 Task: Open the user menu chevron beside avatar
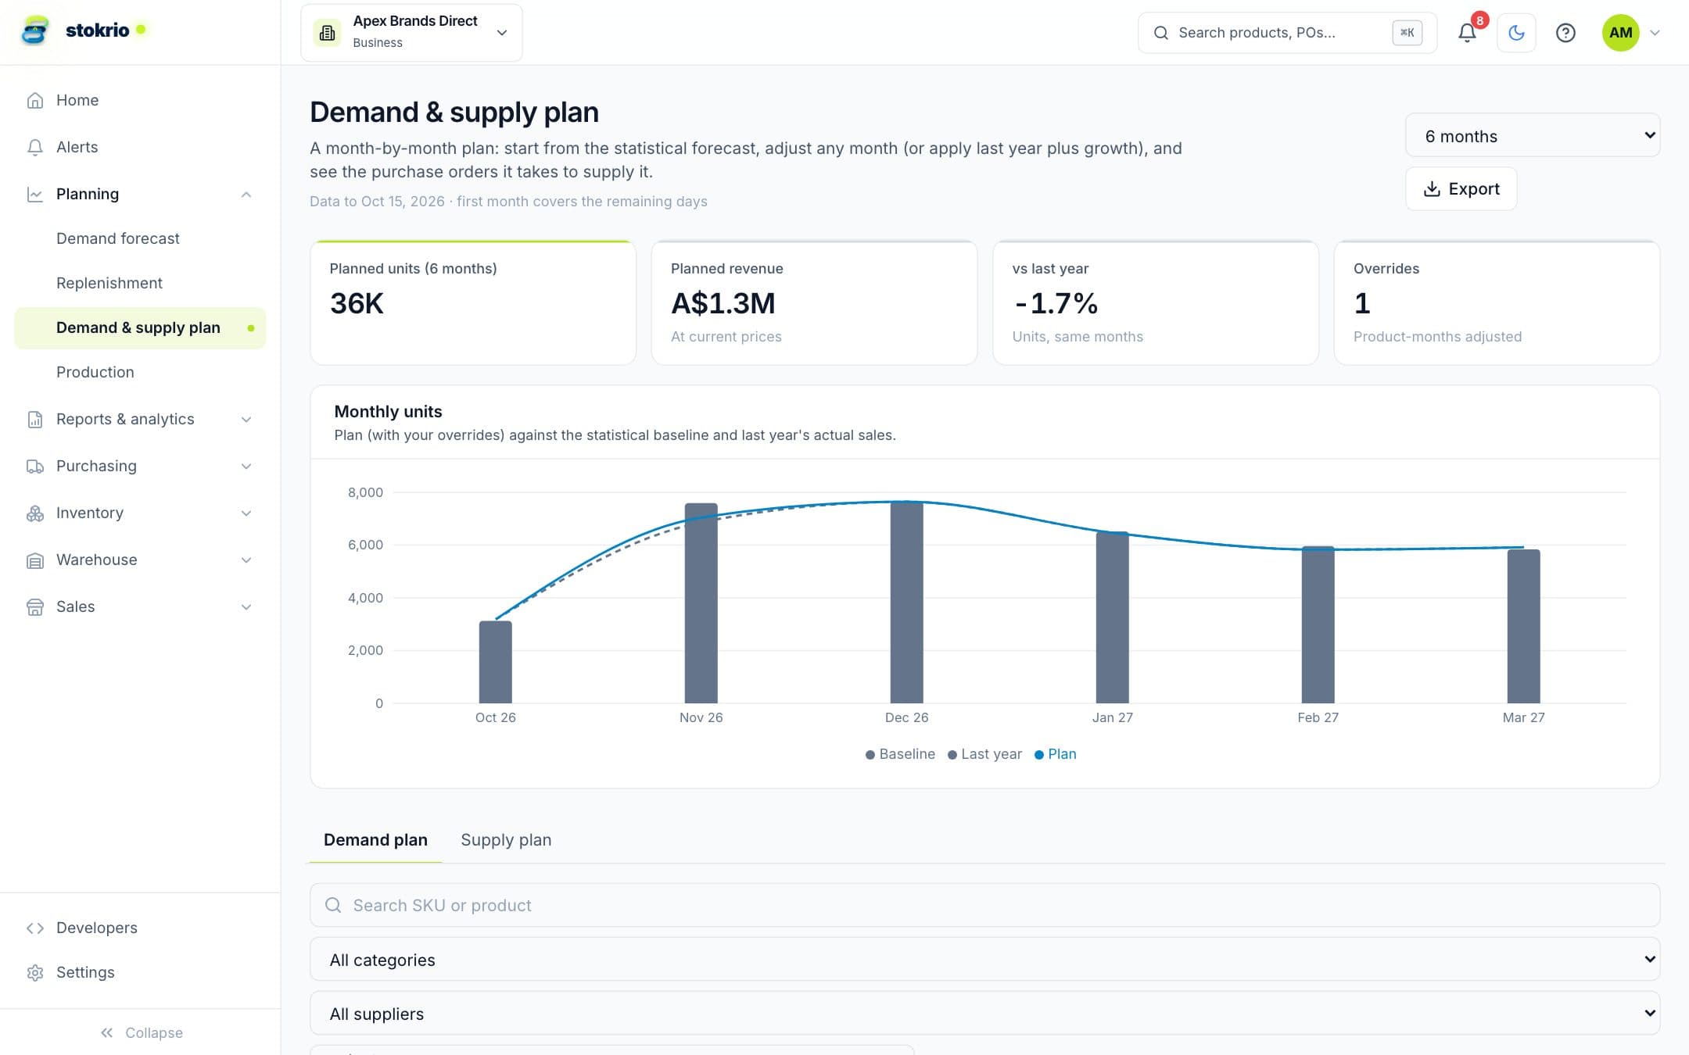(1655, 33)
